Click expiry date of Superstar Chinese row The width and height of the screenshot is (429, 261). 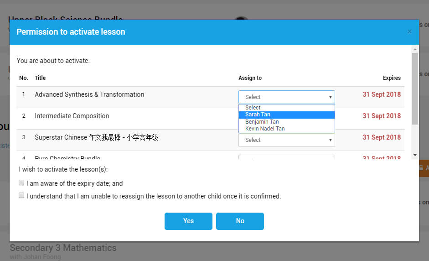click(382, 137)
